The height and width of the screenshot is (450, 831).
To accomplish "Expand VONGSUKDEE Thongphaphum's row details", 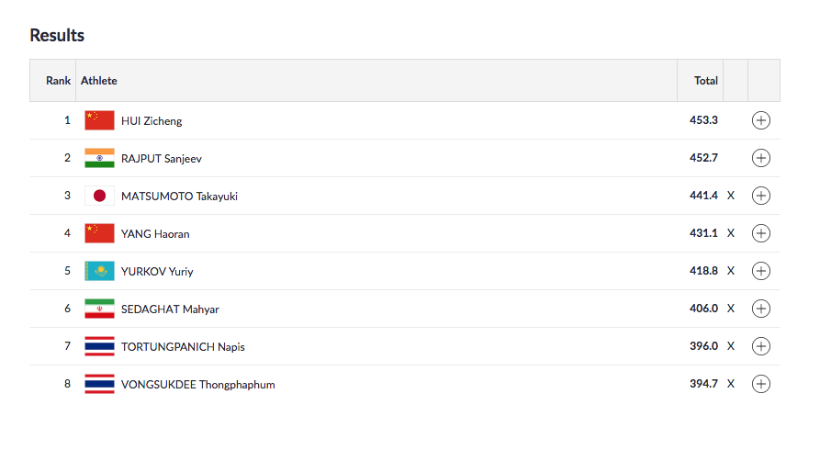I will pyautogui.click(x=760, y=384).
